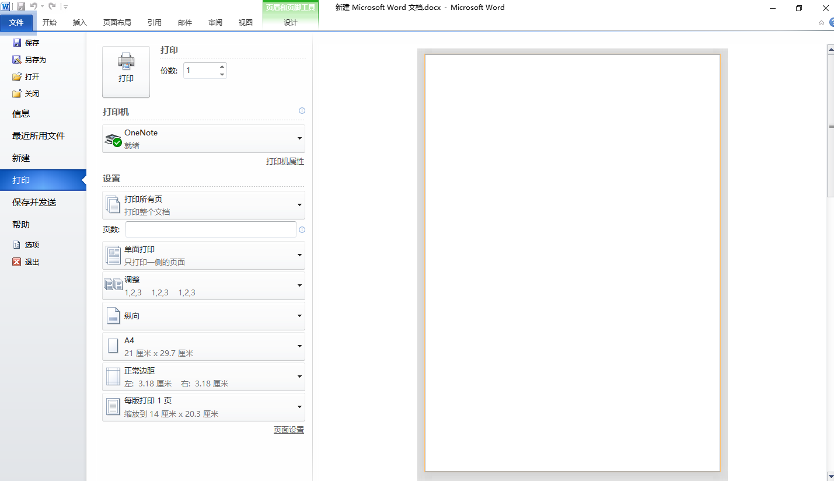Open the Customize Quick Access Toolbar arrow

click(65, 7)
